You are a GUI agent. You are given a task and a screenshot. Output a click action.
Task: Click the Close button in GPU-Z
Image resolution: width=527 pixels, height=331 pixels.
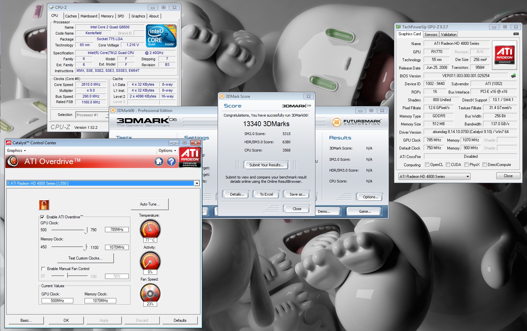point(508,176)
